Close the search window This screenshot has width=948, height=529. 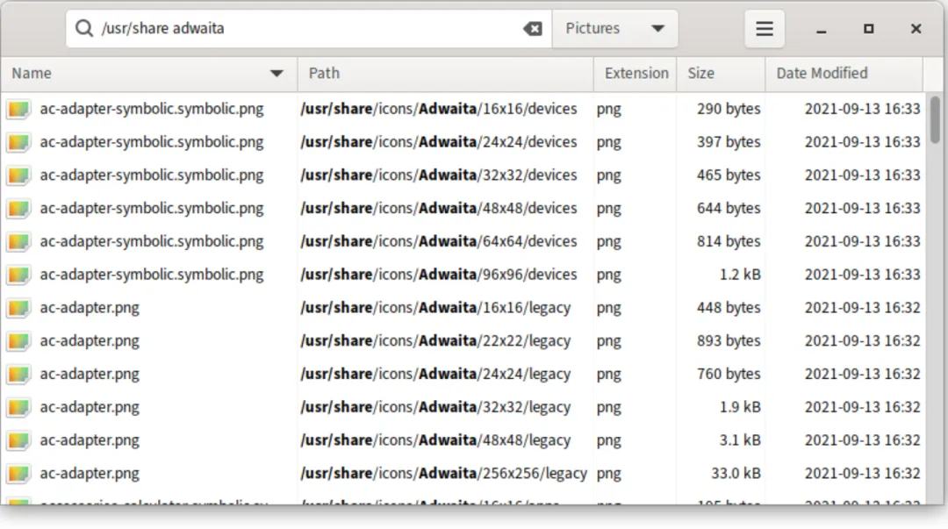pyautogui.click(x=916, y=28)
